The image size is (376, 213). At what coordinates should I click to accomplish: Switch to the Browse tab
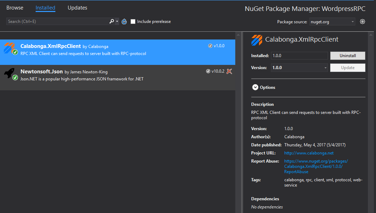[15, 8]
